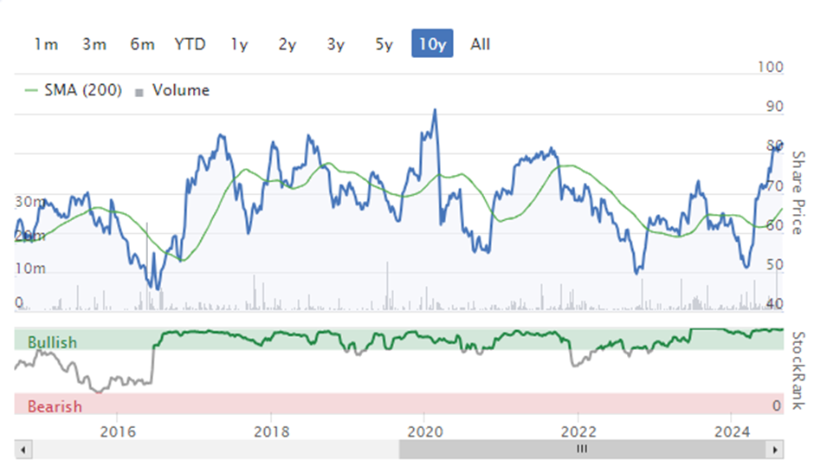Click the 2022 axis label
Screen dimensions: 814x467
pyautogui.click(x=578, y=431)
